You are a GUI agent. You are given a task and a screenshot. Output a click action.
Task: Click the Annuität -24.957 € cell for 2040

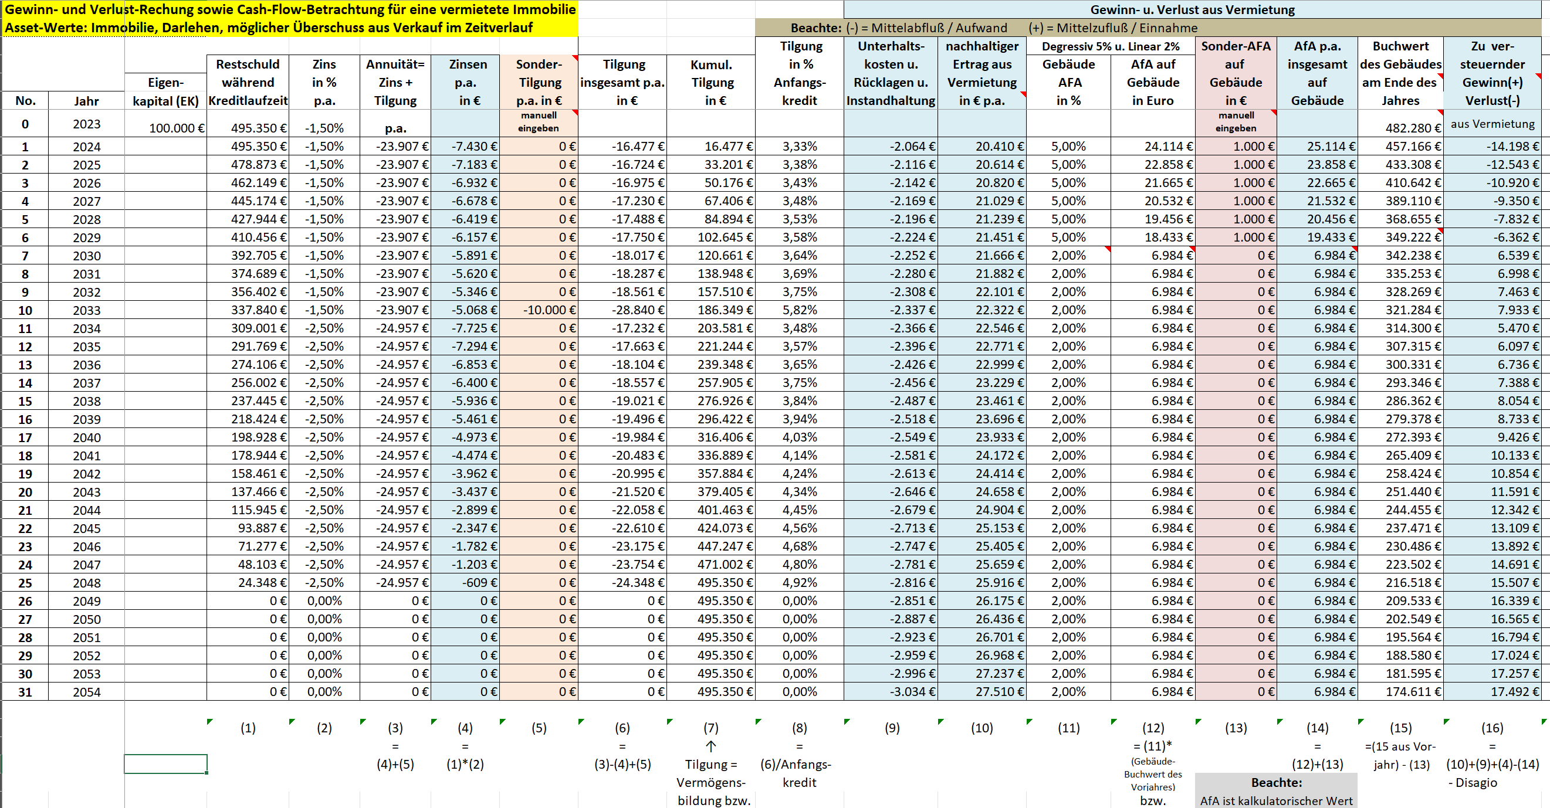click(x=395, y=437)
